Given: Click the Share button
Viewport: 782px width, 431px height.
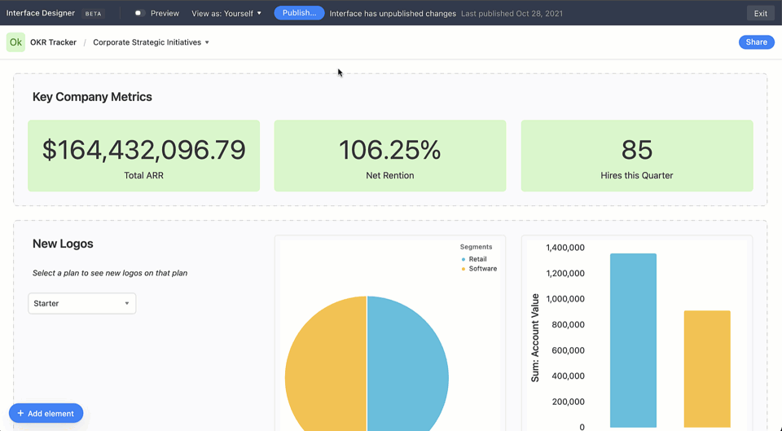Looking at the screenshot, I should coord(756,42).
